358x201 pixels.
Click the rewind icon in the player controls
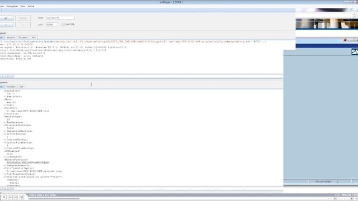[10, 197]
